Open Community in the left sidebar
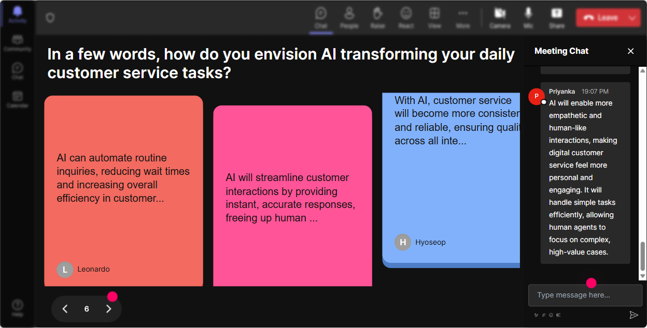 [18, 43]
